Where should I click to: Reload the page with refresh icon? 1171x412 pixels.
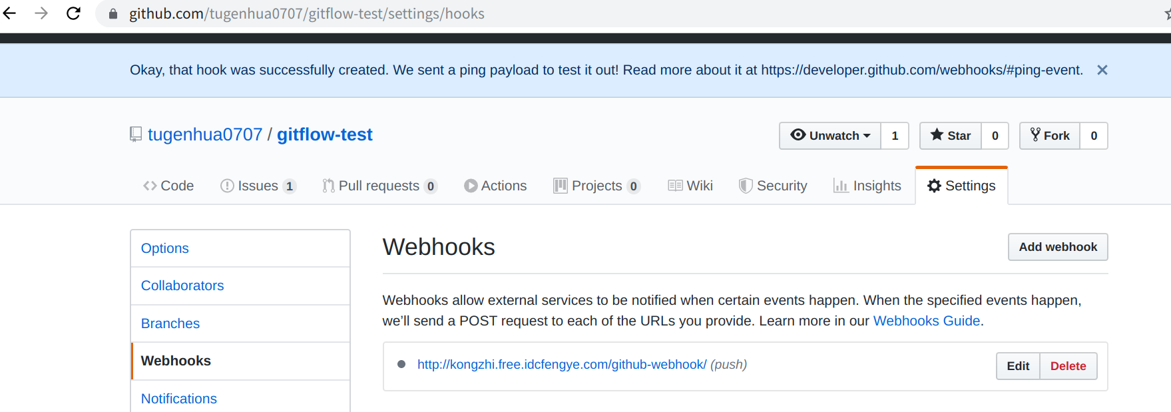pyautogui.click(x=73, y=13)
